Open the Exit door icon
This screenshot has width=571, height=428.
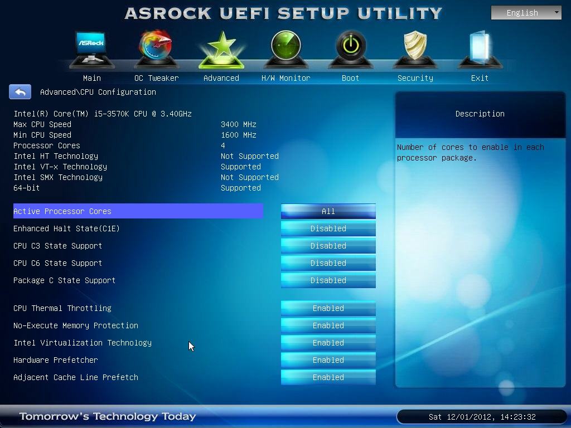[480, 49]
